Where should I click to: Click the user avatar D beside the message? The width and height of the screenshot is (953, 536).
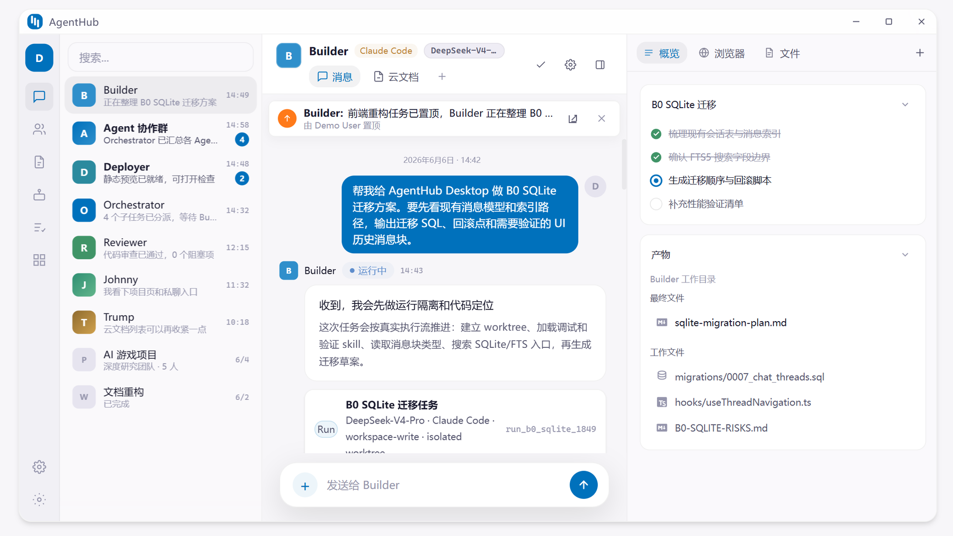595,186
